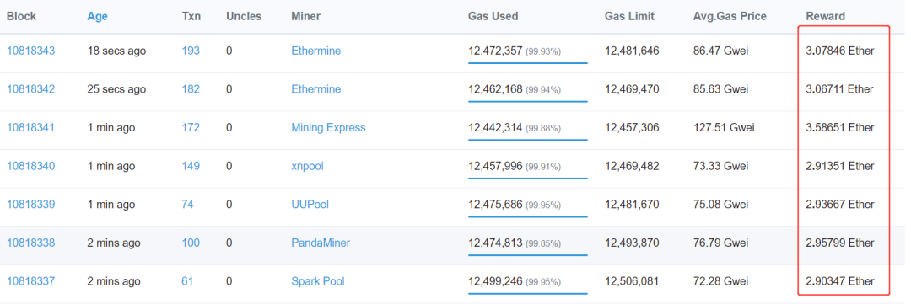
Task: Open xnpool miner address
Action: click(x=307, y=166)
